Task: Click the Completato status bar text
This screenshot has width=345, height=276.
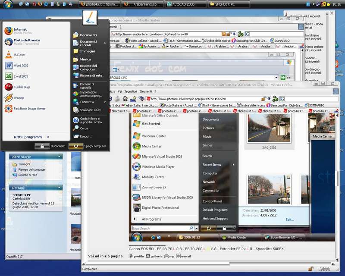Action: tap(90, 269)
